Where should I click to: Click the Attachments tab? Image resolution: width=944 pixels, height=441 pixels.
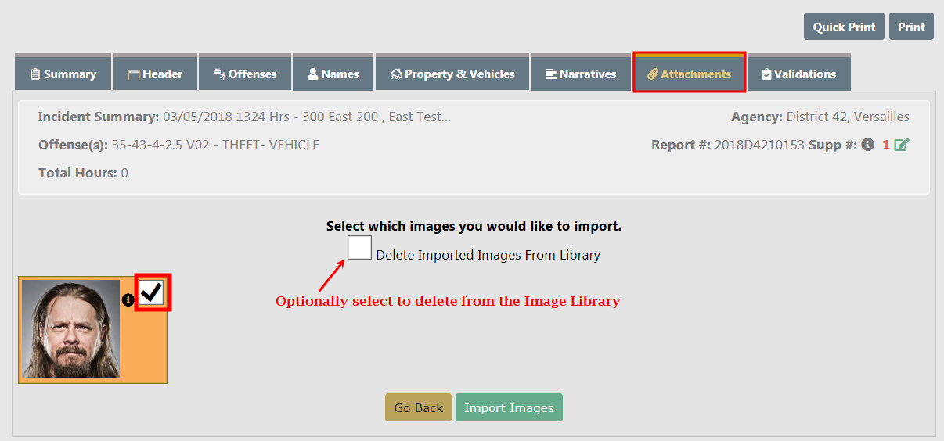coord(689,74)
